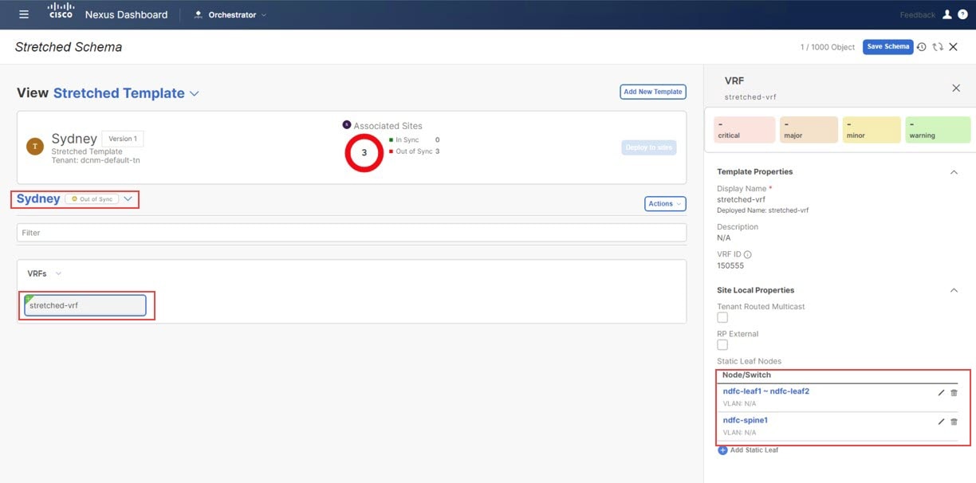Click the Deploy to sites button

(x=648, y=147)
